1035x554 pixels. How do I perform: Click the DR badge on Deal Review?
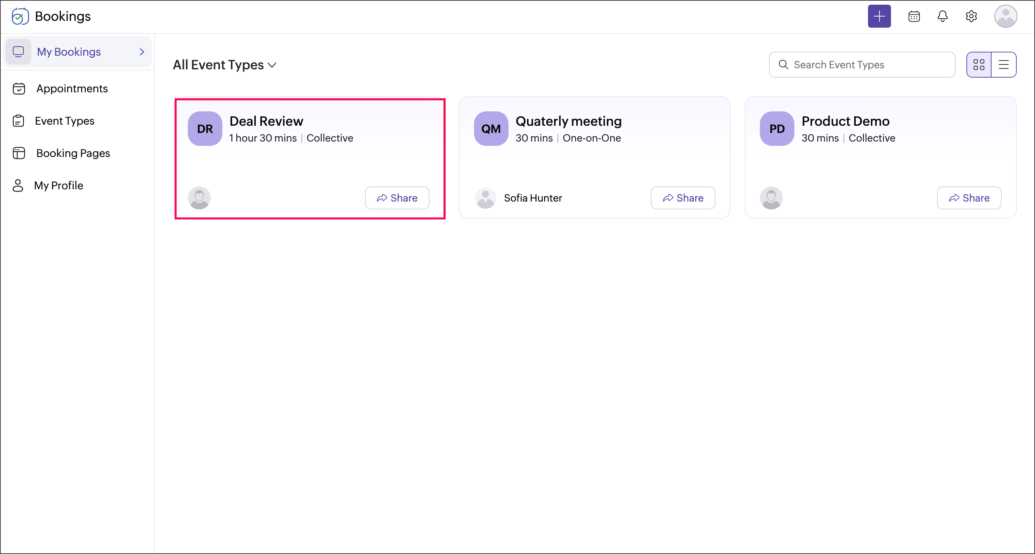coord(205,129)
